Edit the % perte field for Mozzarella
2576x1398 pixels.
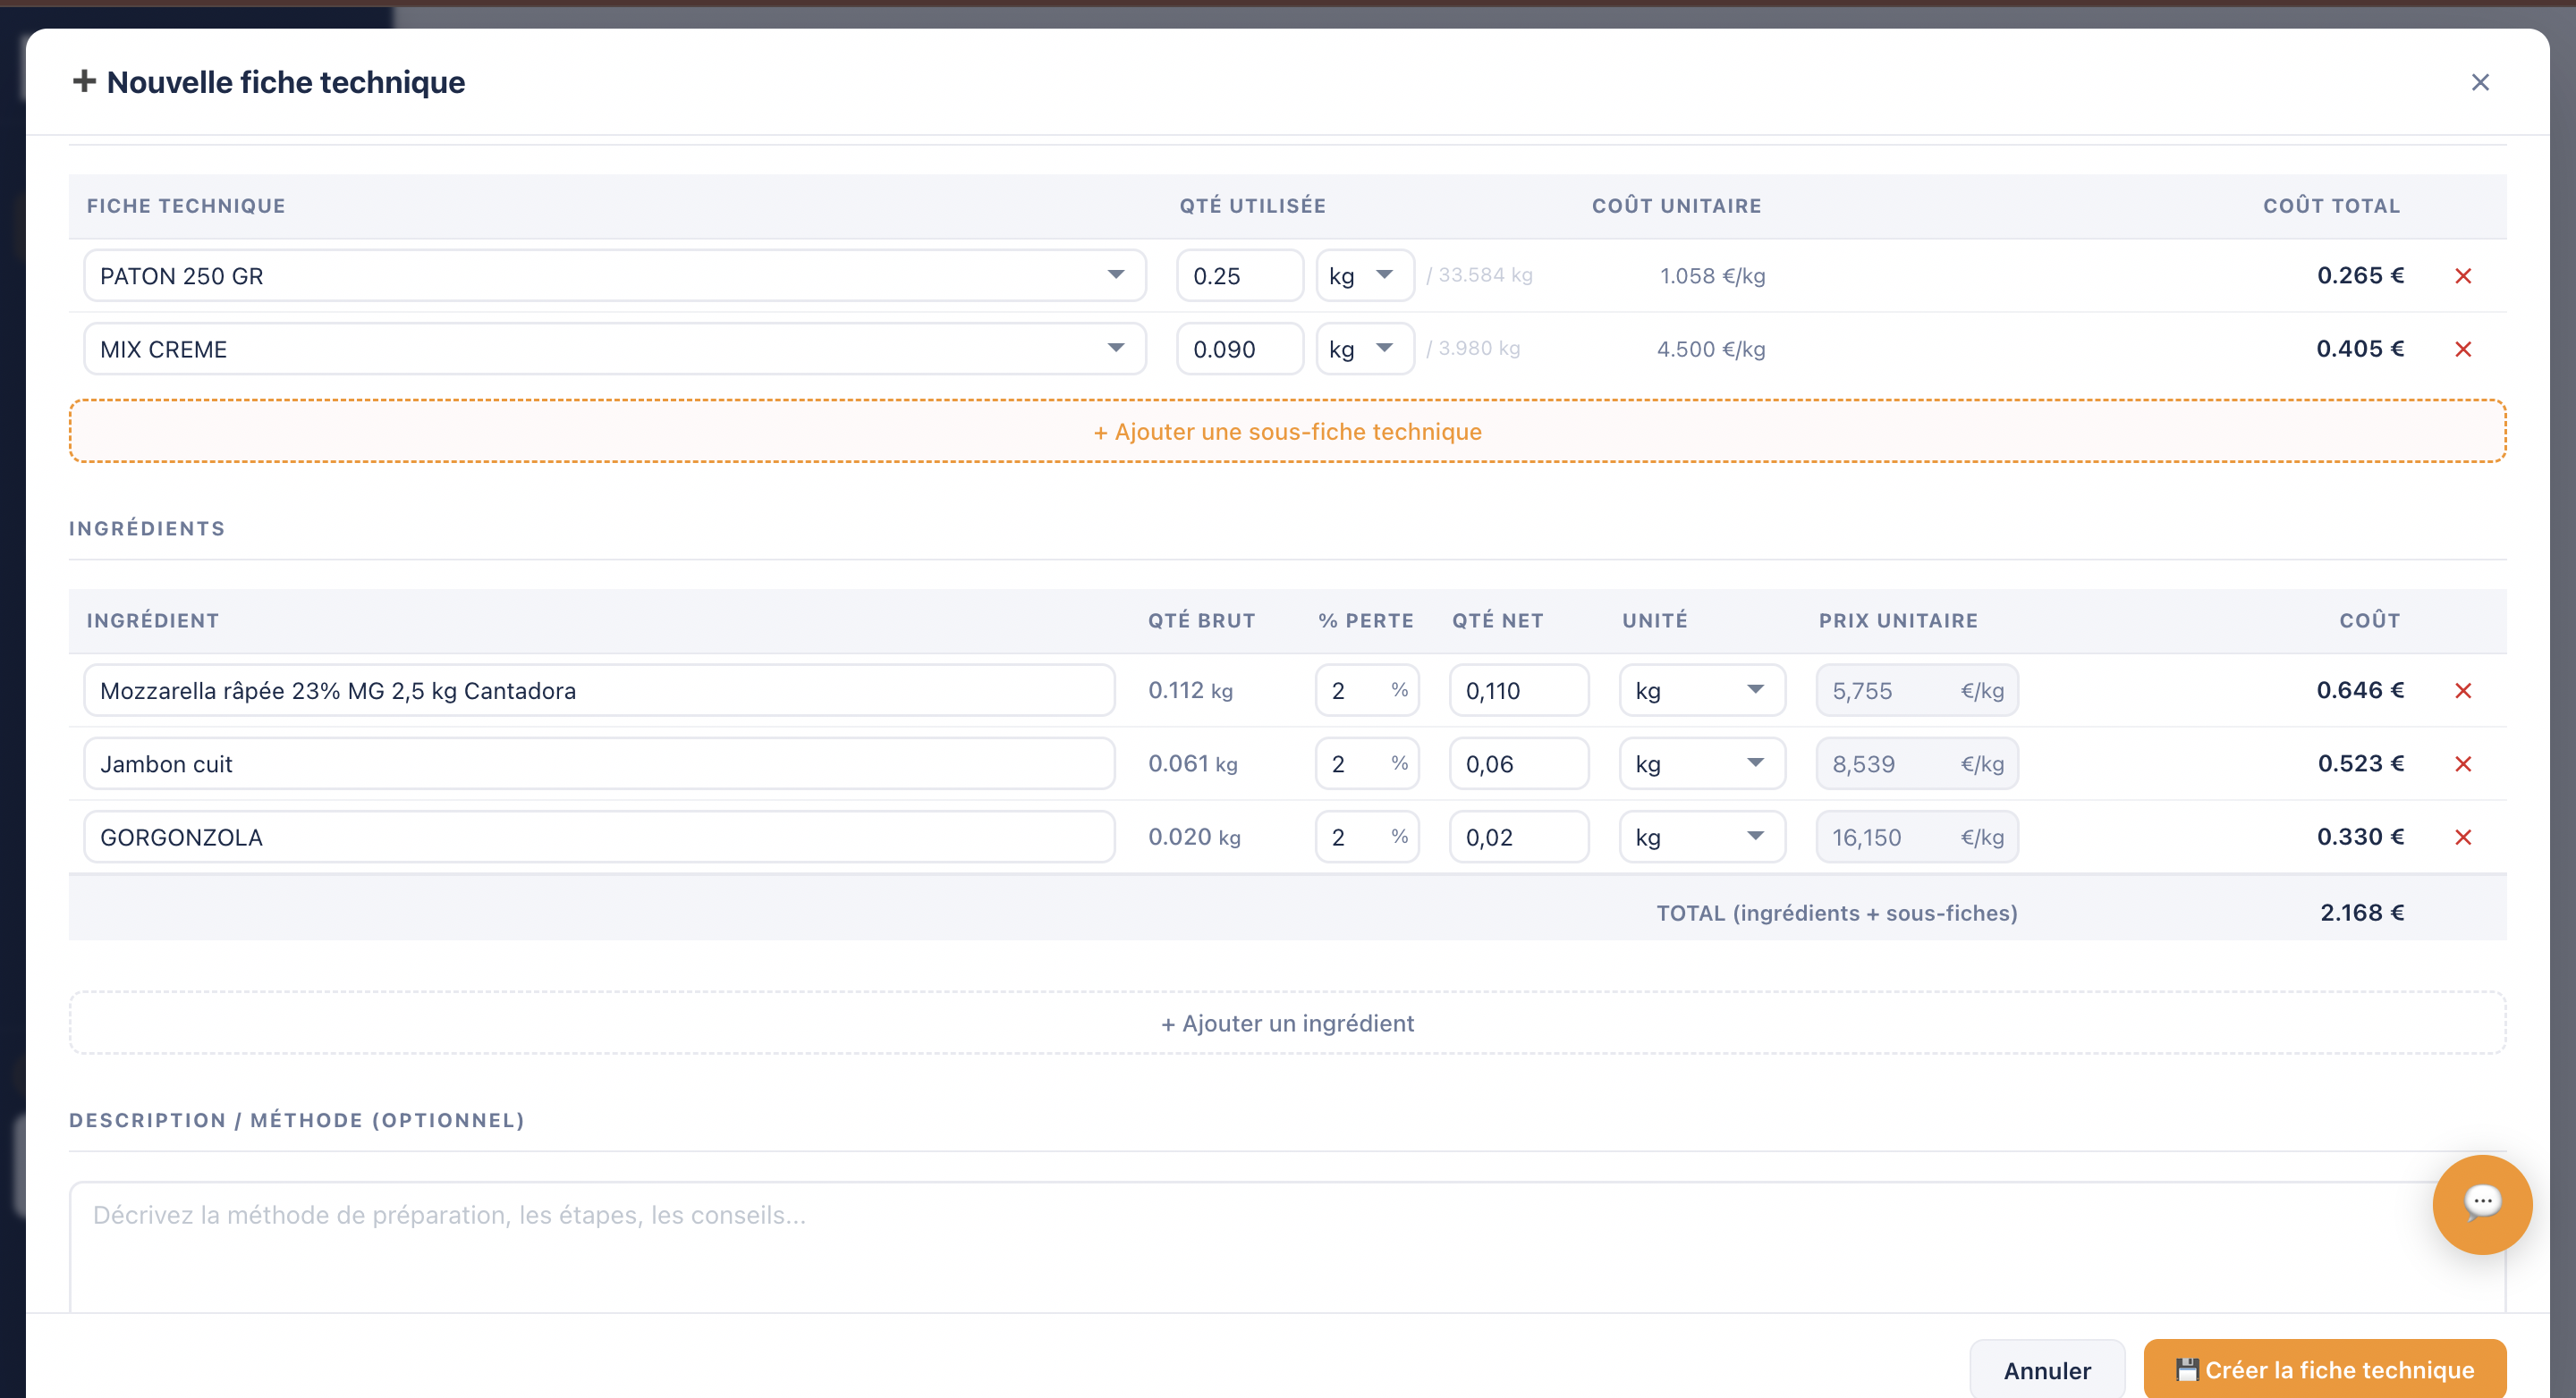pyautogui.click(x=1366, y=690)
